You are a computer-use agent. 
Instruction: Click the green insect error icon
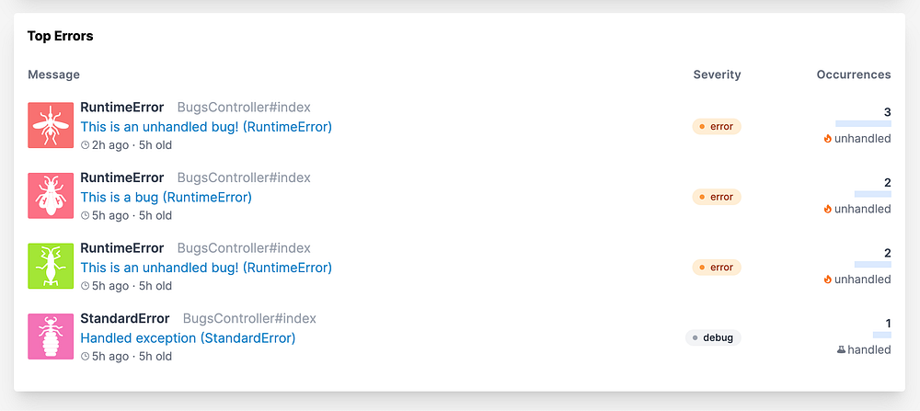(51, 267)
